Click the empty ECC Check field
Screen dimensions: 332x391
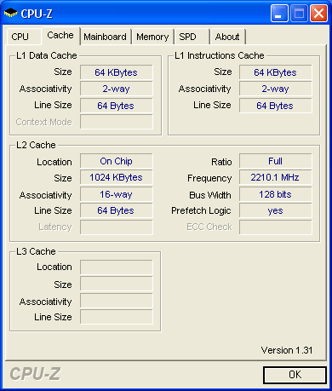pos(276,227)
